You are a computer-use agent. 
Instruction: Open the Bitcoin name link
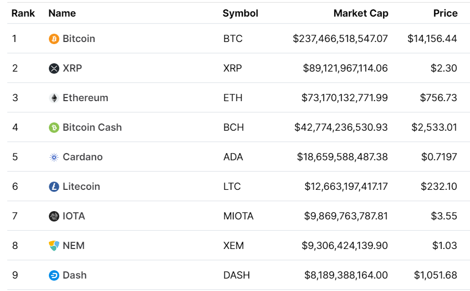(79, 38)
